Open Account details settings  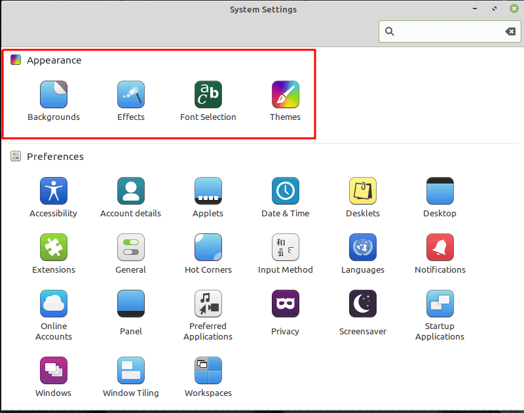coord(131,190)
